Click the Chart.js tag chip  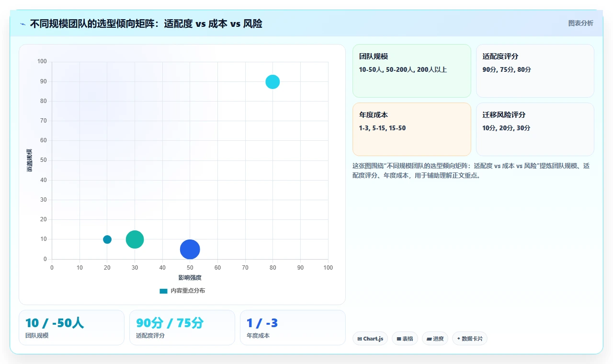tap(370, 339)
